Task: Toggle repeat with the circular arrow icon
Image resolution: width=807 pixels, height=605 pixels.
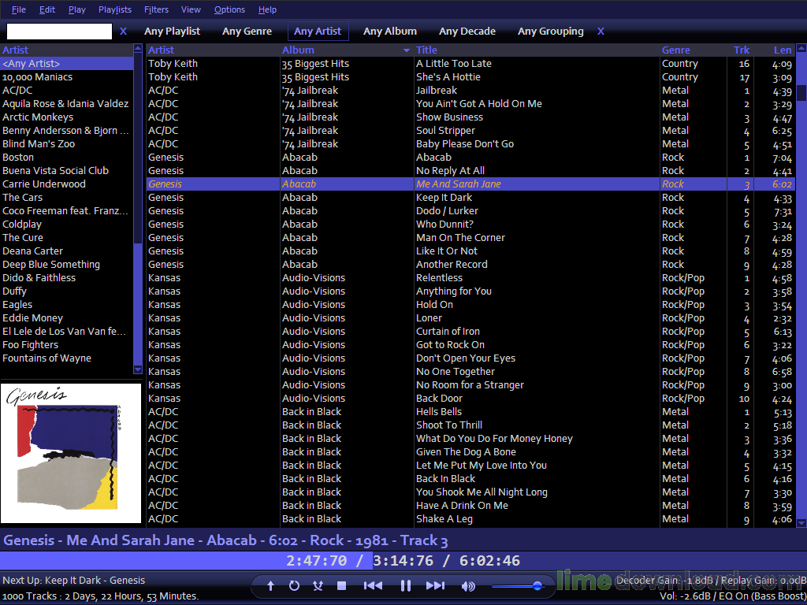Action: coord(294,585)
